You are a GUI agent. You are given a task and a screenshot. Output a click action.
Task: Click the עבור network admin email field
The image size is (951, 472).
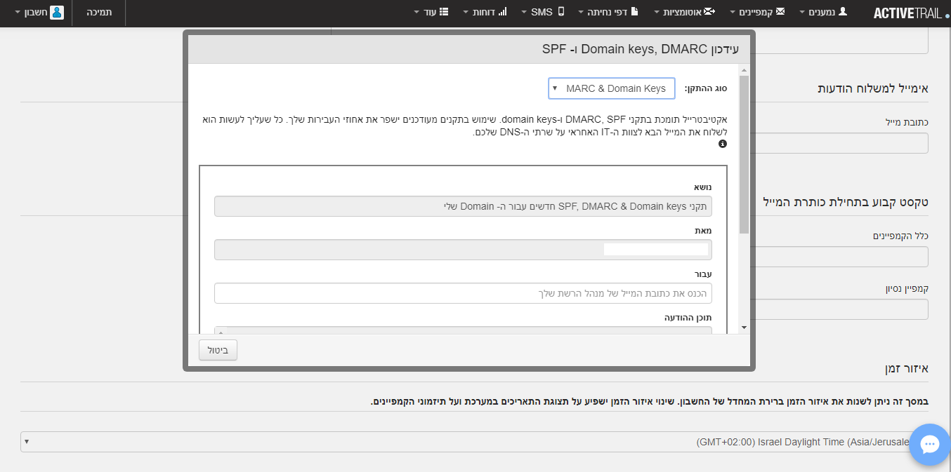(x=462, y=293)
